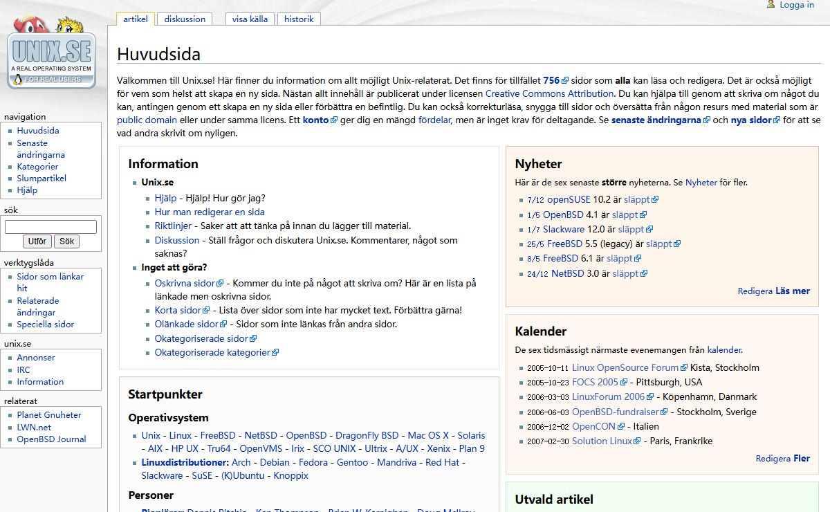Open the Korta sidor list
This screenshot has height=512, width=830.
[182, 310]
